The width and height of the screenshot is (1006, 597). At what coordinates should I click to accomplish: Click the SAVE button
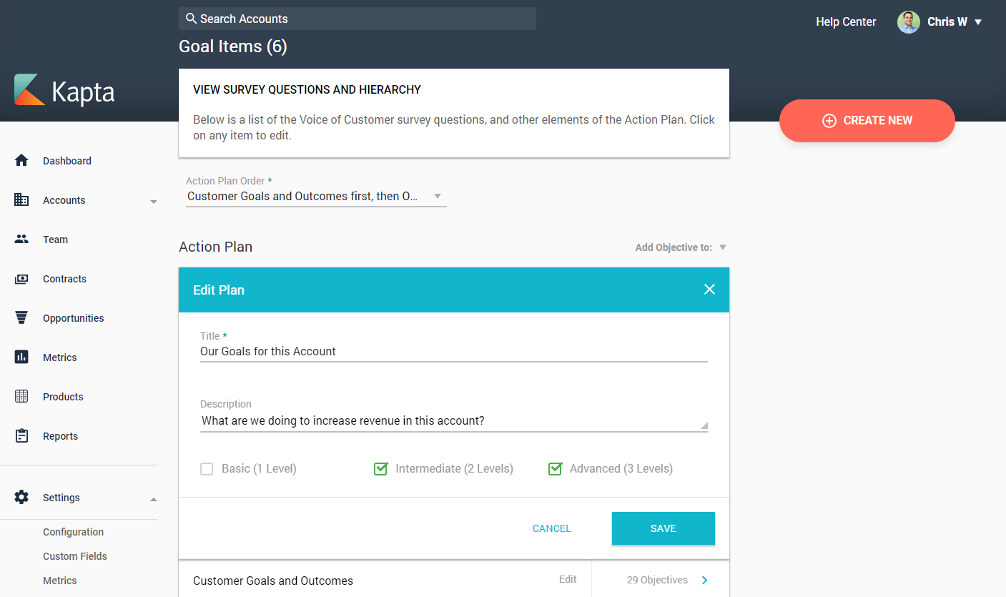click(664, 528)
